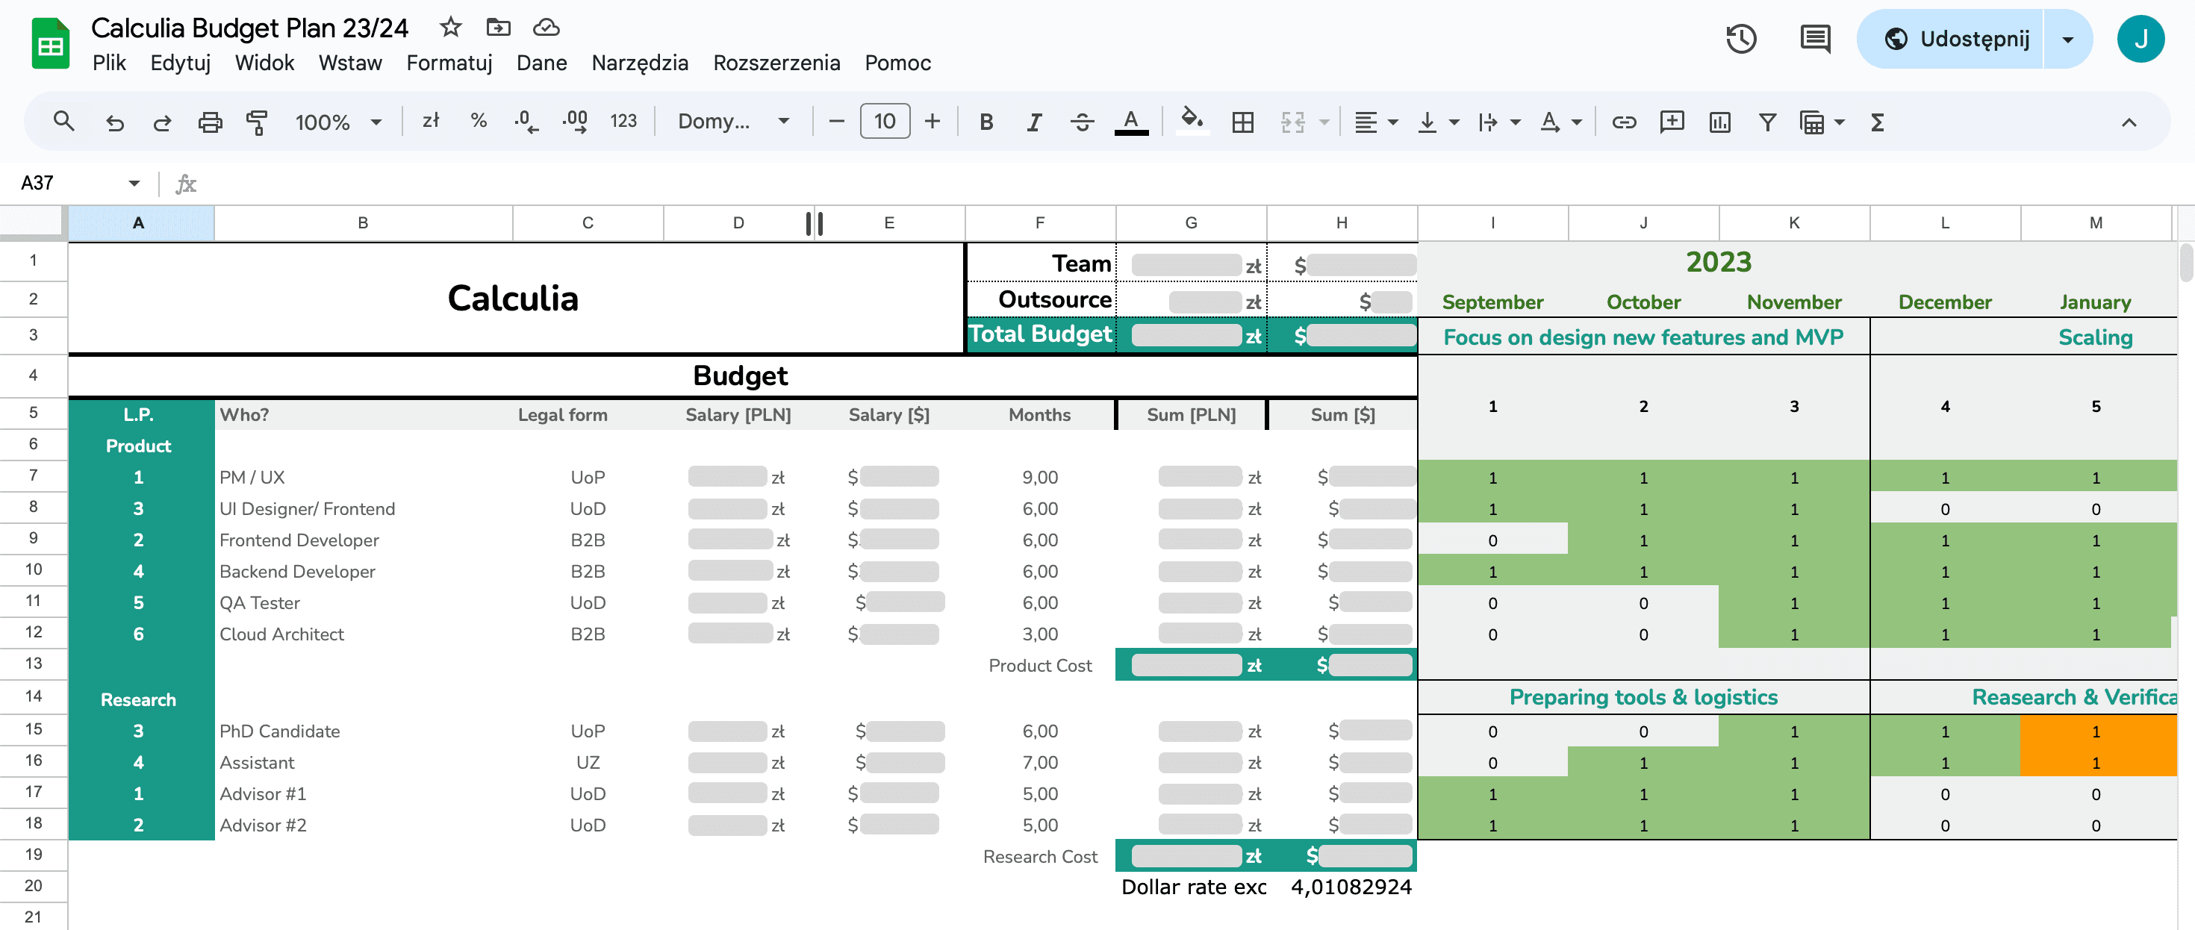Open the Dane menu
2195x930 pixels.
pyautogui.click(x=541, y=63)
